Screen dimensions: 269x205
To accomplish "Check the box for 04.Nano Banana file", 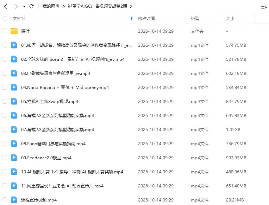I will coord(5,87).
